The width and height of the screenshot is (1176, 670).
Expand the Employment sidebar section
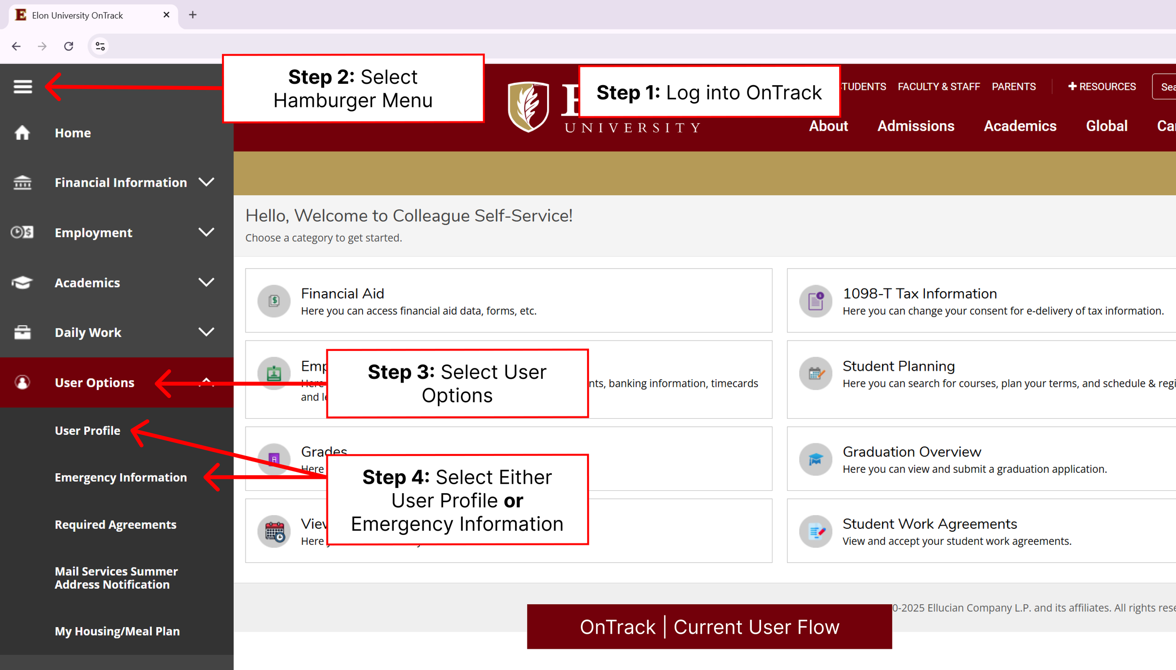click(206, 232)
